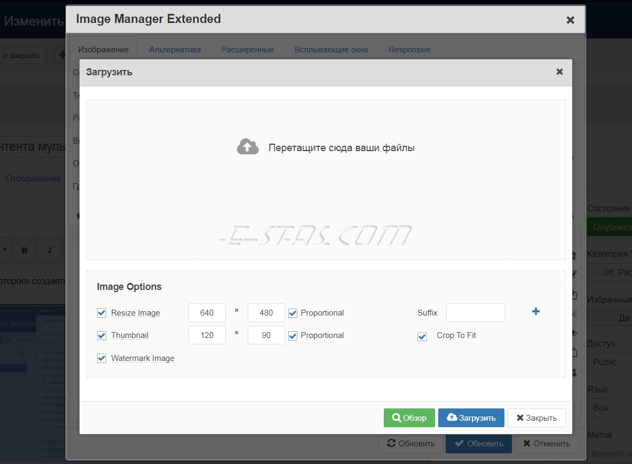632x464 pixels.
Task: Toggle italic in the background editor toolbar
Action: (x=50, y=250)
